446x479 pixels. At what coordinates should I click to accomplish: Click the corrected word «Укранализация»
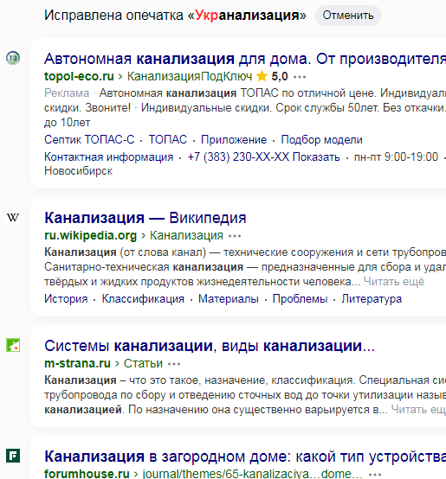tap(247, 16)
